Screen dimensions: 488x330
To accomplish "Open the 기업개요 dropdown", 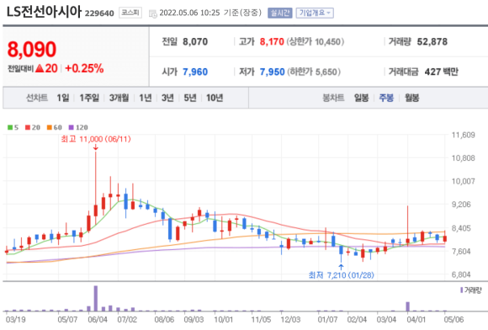I will point(315,13).
